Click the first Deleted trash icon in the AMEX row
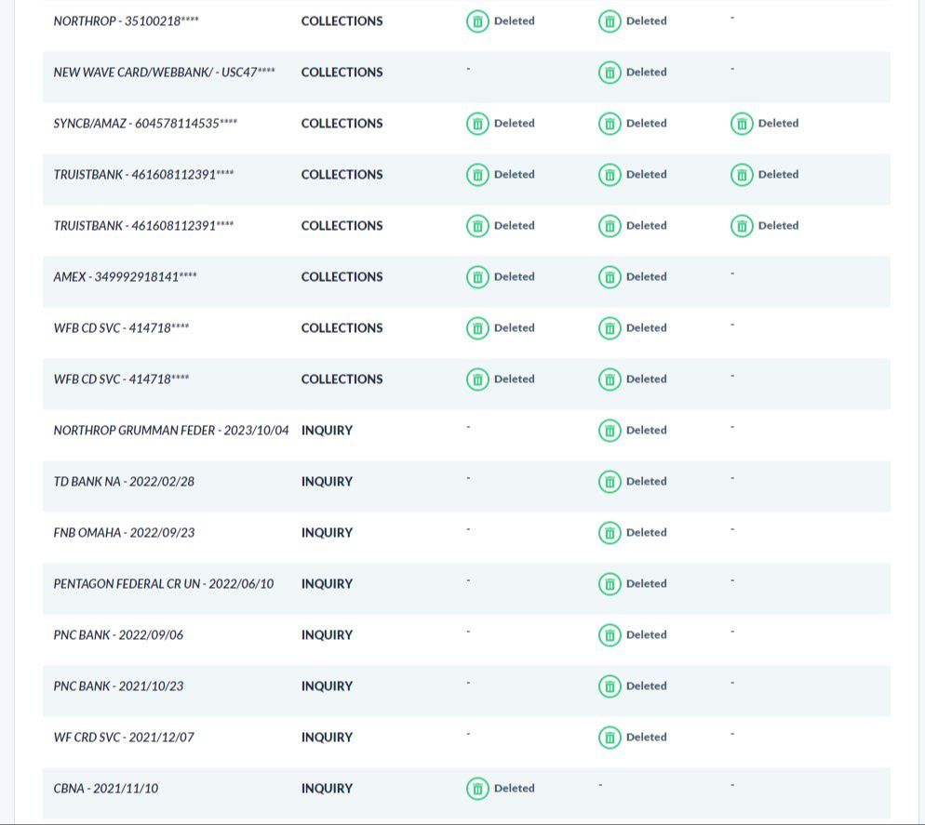 pyautogui.click(x=477, y=277)
